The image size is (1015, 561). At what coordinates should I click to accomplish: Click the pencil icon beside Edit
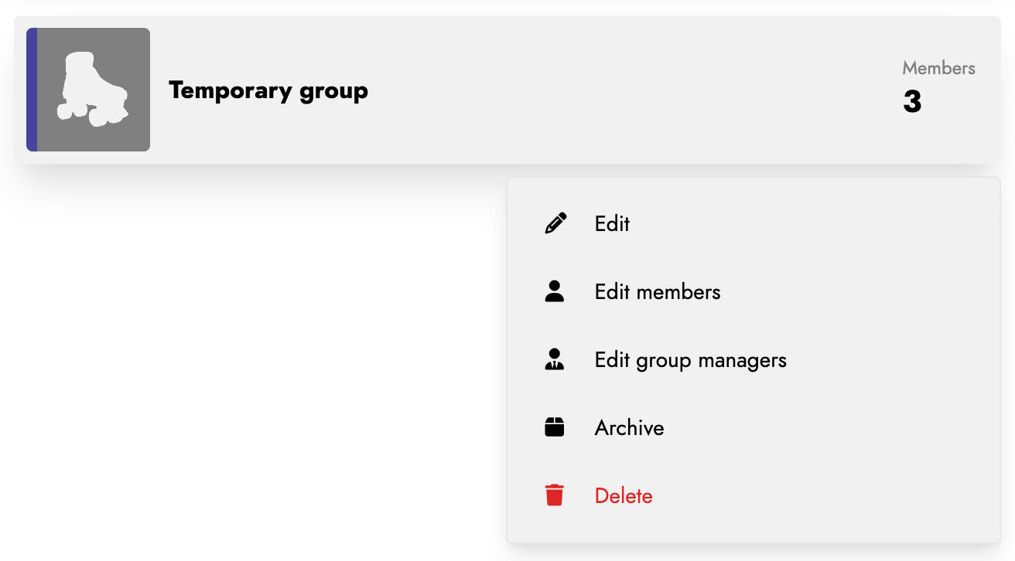click(555, 223)
